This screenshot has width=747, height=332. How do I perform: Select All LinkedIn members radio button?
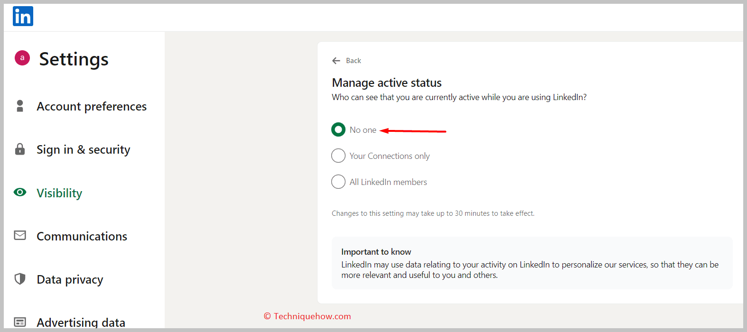338,182
